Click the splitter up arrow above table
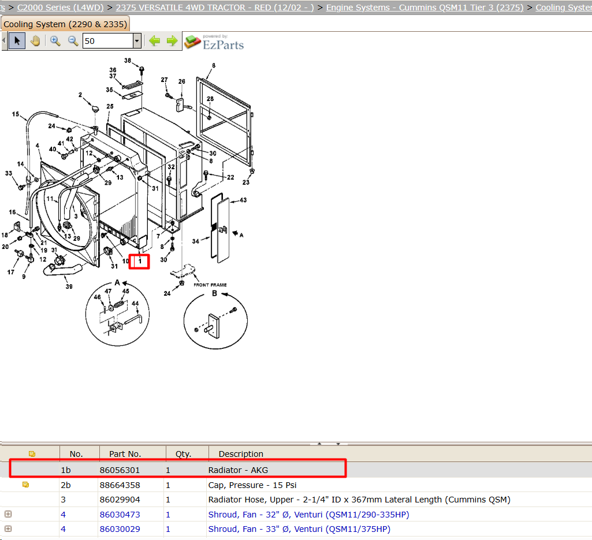This screenshot has height=540, width=592. pos(319,444)
